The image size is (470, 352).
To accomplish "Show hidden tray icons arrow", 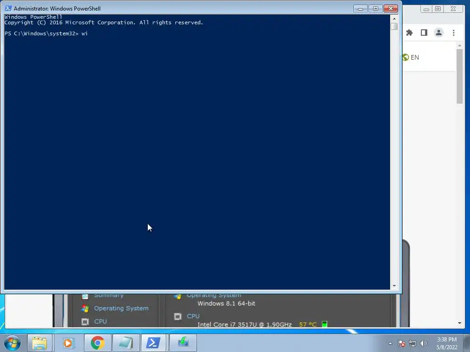I will click(x=390, y=343).
